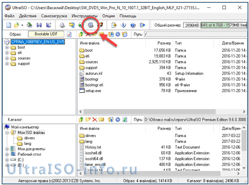Select bootmgr.efi in image file list

[94, 85]
